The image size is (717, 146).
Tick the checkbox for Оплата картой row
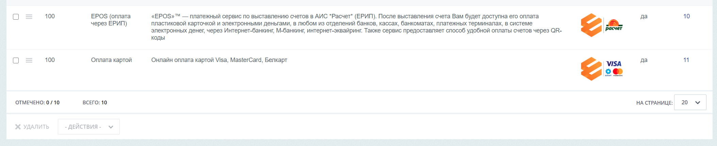pyautogui.click(x=16, y=60)
